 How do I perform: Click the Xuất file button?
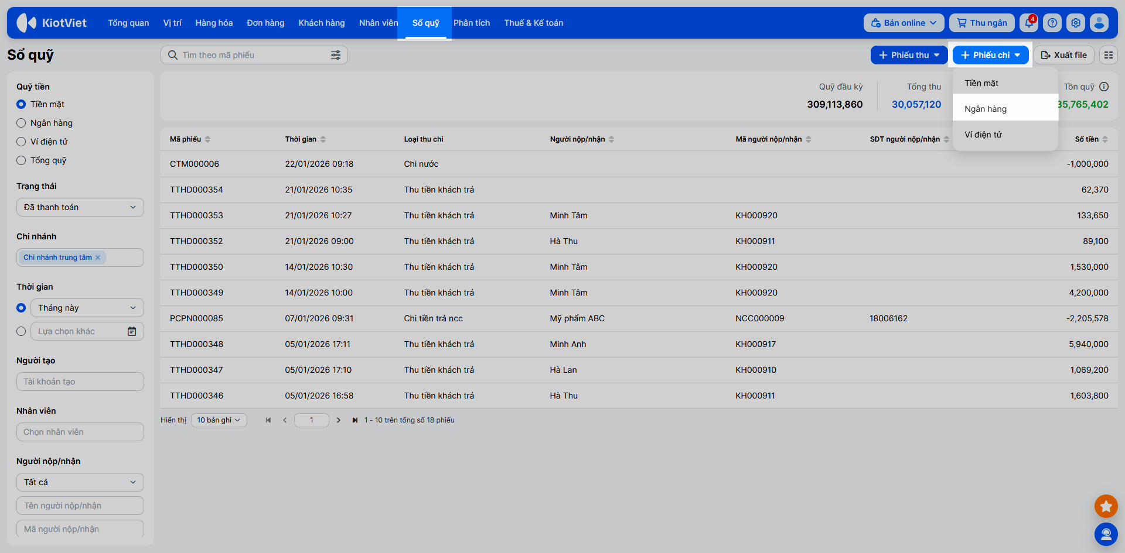click(x=1063, y=55)
